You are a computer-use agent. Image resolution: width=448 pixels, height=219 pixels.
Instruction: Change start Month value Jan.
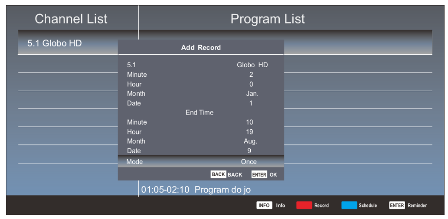251,94
